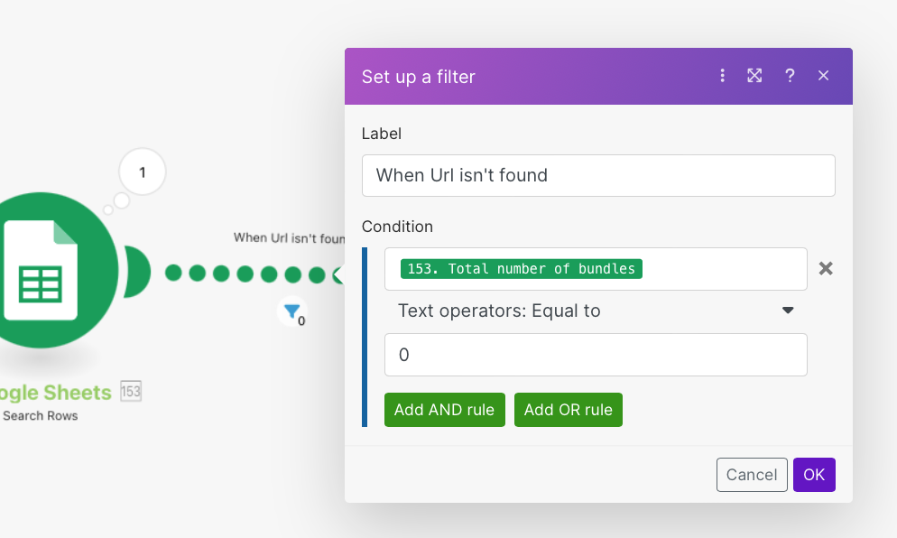Click the route label above the dotted connector
The height and width of the screenshot is (538, 897).
click(x=289, y=237)
